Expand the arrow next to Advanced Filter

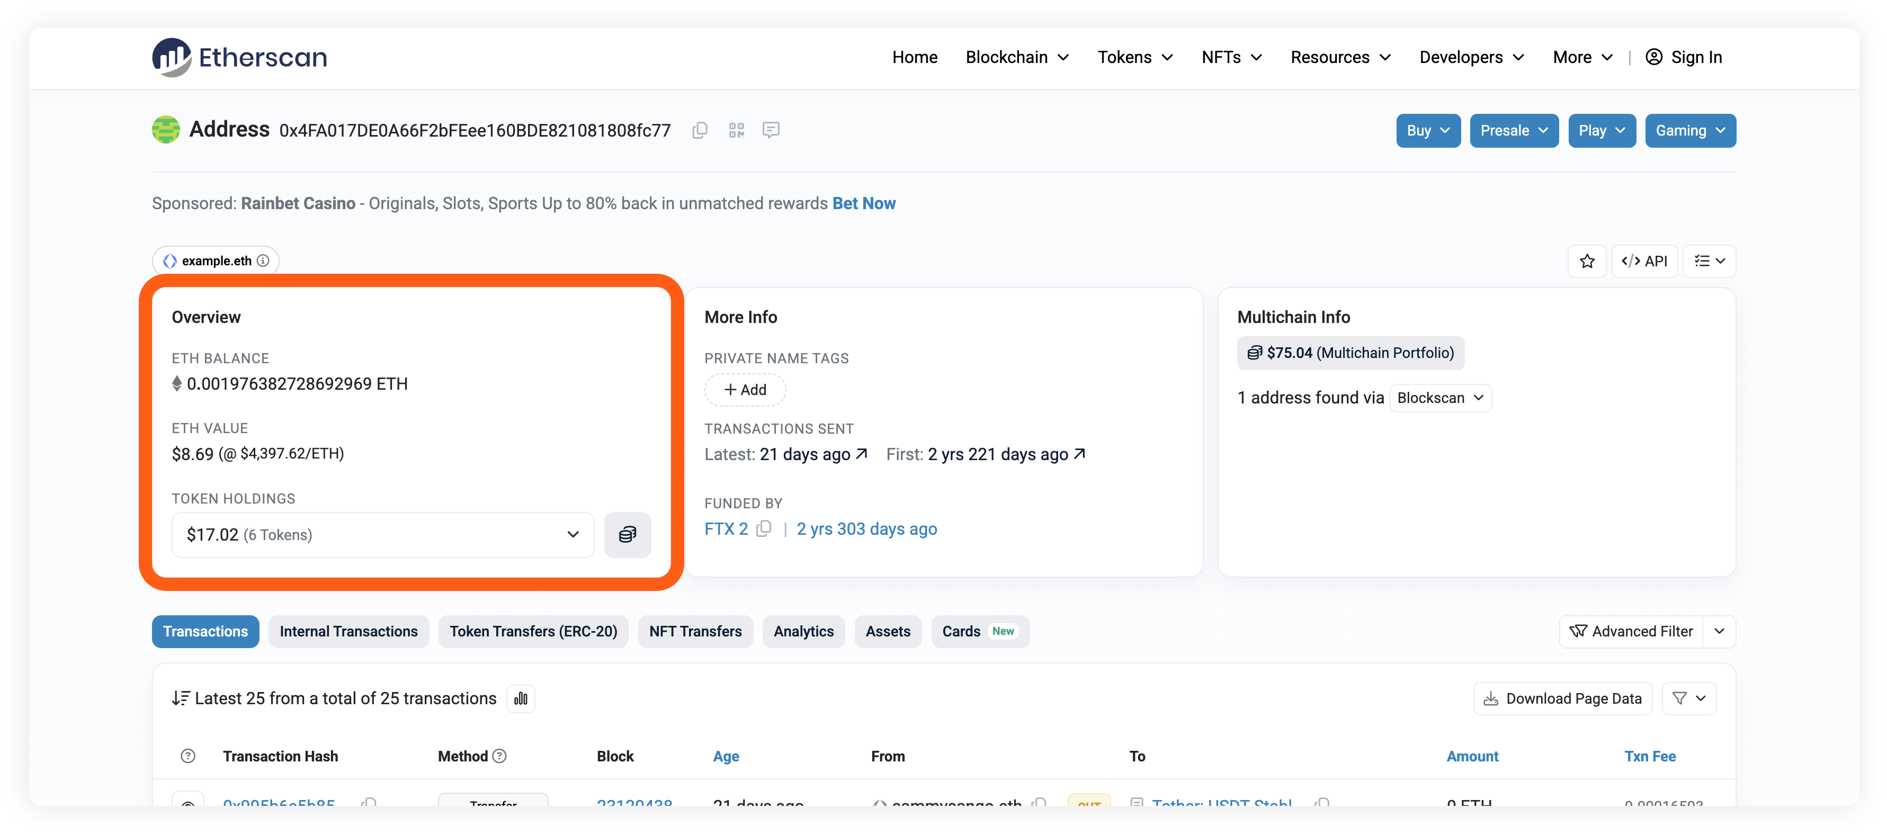pos(1719,631)
